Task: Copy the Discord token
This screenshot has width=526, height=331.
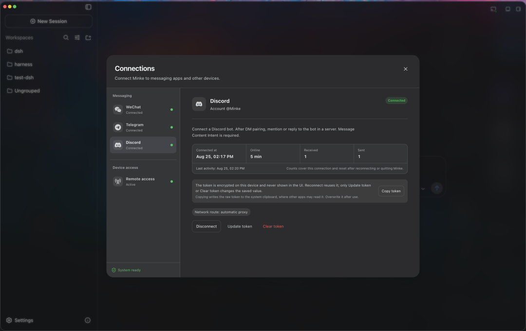Action: tap(391, 191)
